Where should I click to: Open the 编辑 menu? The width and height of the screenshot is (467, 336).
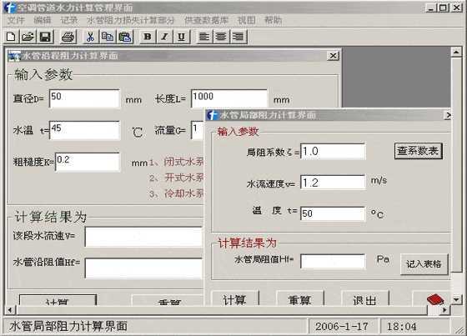43,20
